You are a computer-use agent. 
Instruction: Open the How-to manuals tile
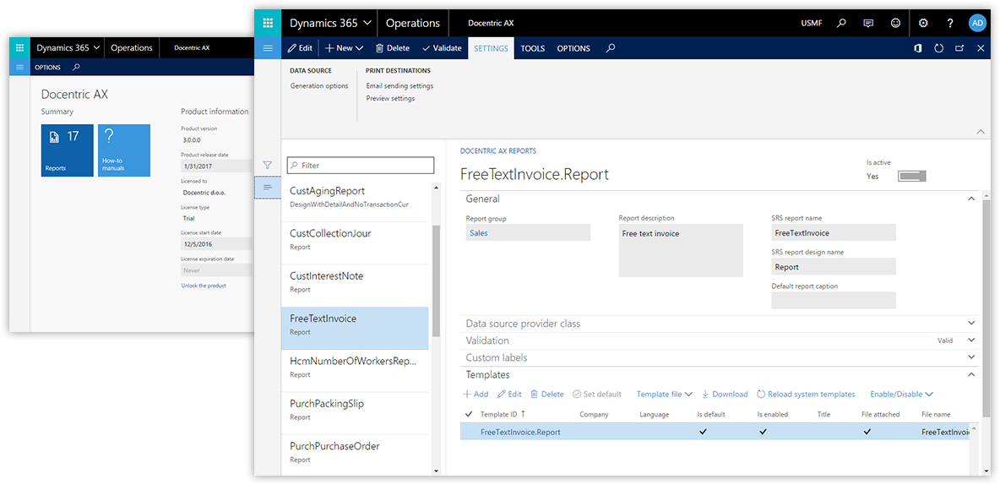point(124,150)
